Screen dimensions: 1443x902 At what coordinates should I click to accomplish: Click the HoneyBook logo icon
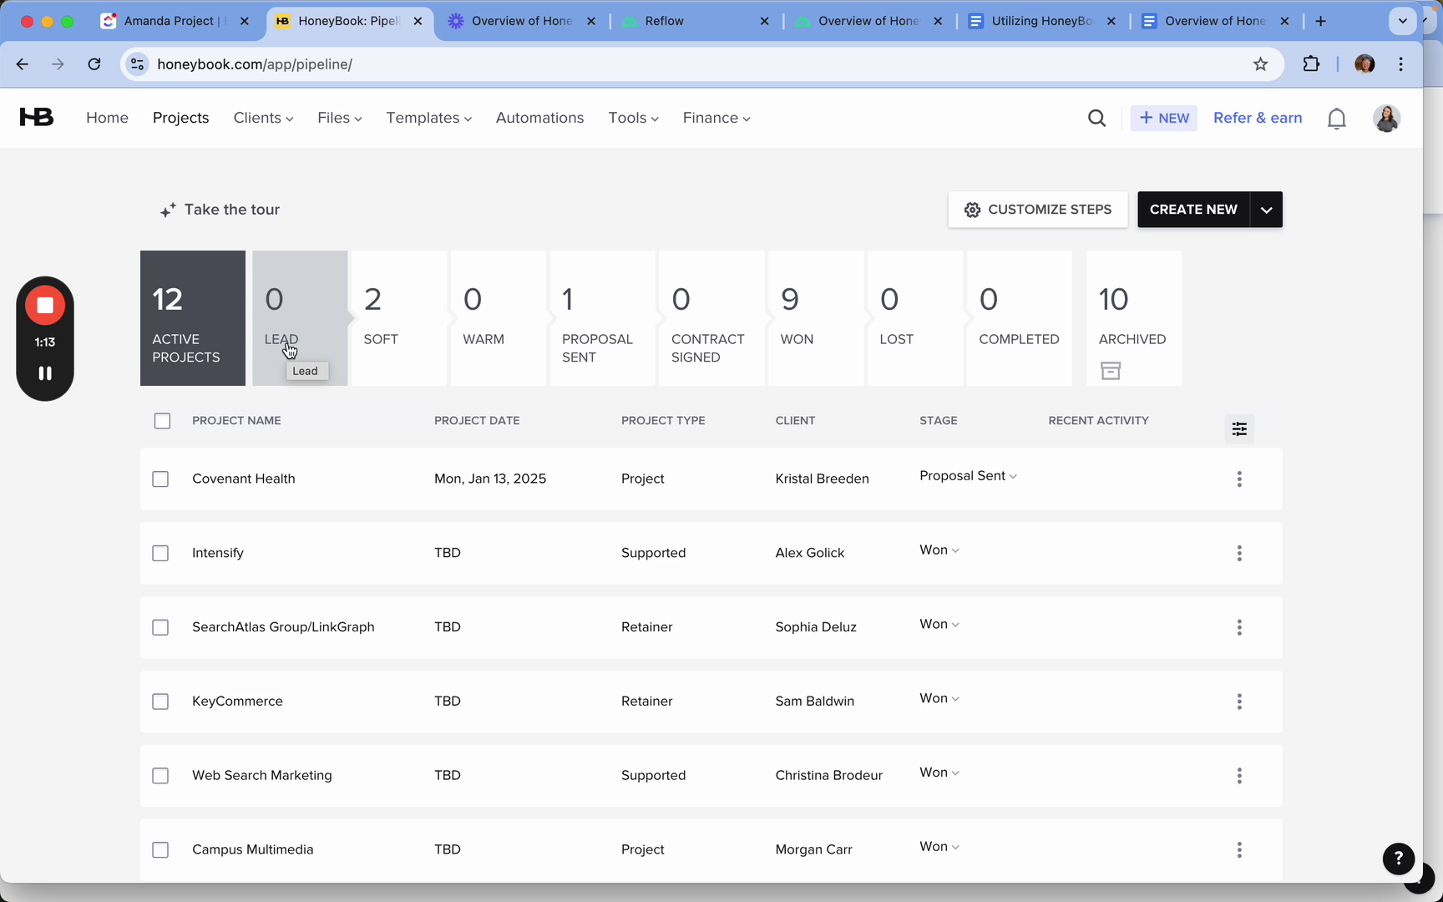tap(37, 118)
